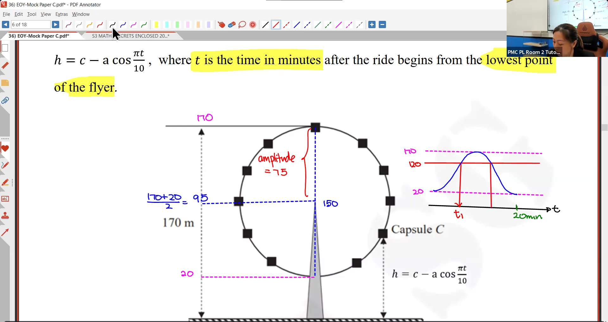The image size is (608, 322).
Task: Switch to the S3 MATH SECRETS ENCLOSED tab
Action: [130, 36]
